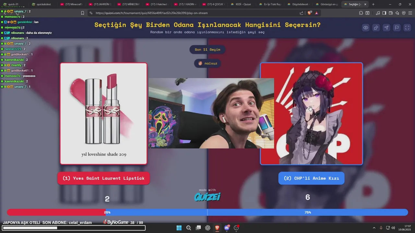The height and width of the screenshot is (233, 415).
Task: Click chat user 'riverlily'
Action: point(16,65)
